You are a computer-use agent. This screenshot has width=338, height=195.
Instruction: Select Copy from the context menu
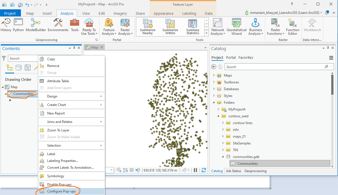(71, 59)
